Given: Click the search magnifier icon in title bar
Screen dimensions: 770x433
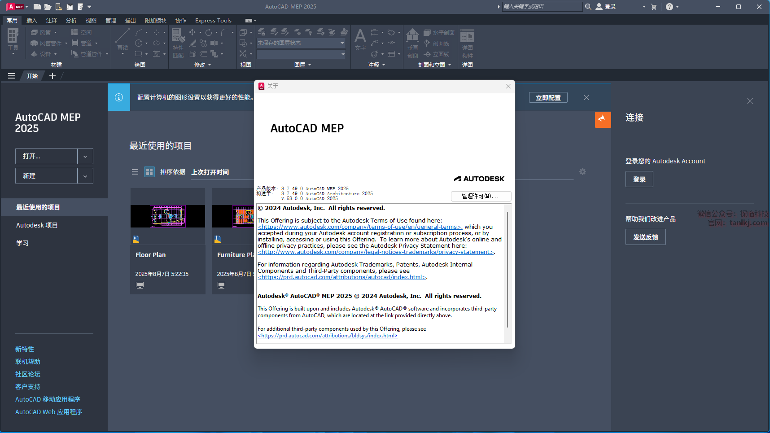Looking at the screenshot, I should [588, 7].
